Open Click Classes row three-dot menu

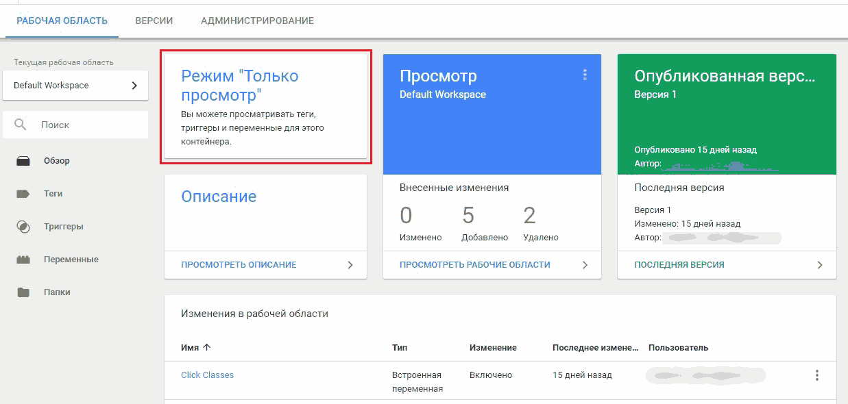816,375
